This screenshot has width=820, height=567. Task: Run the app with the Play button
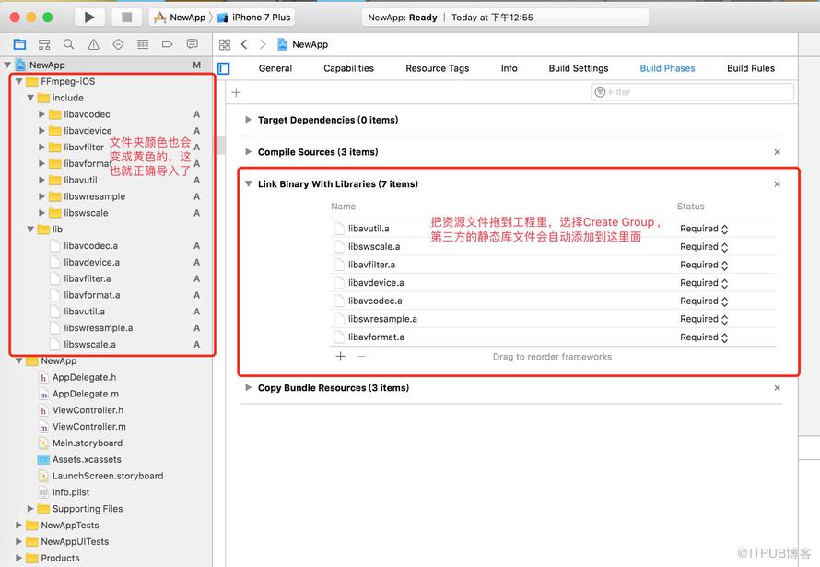[x=89, y=18]
